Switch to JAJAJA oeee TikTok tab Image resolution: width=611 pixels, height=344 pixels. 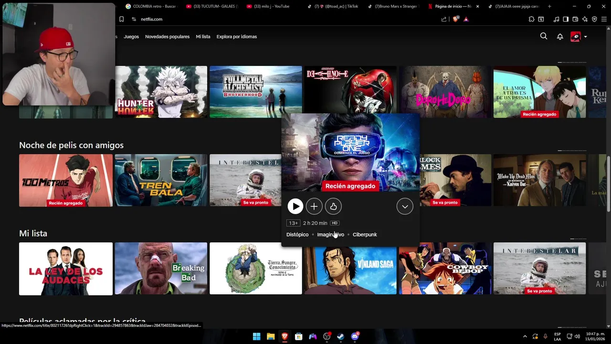pyautogui.click(x=514, y=6)
